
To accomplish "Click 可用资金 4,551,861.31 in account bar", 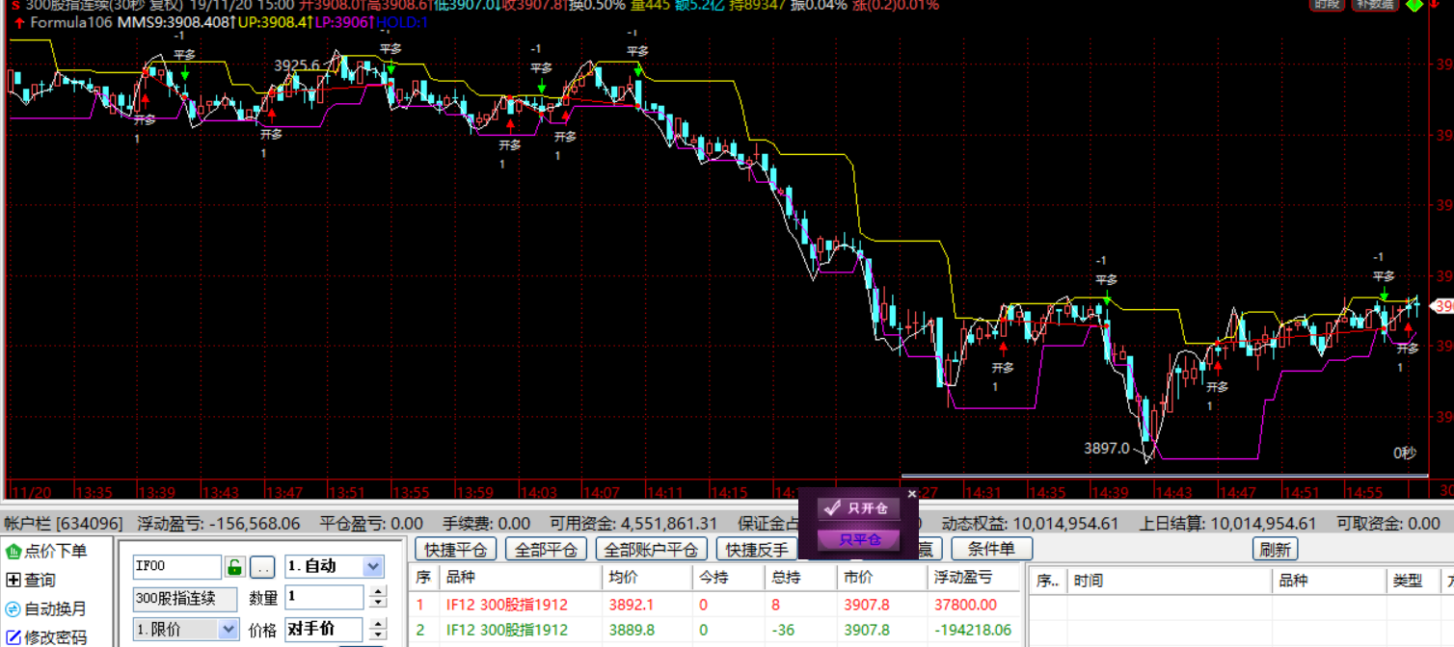I will coord(633,524).
